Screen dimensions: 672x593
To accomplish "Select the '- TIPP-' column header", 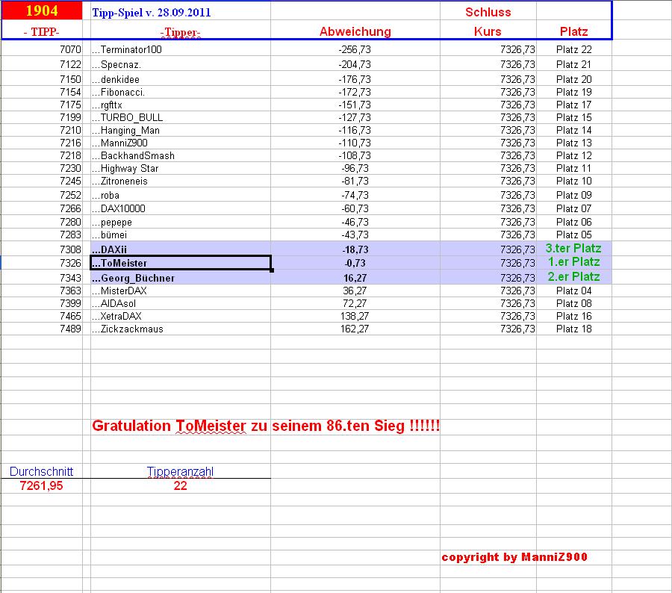I will 42,31.
